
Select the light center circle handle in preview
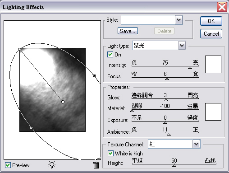63,102
